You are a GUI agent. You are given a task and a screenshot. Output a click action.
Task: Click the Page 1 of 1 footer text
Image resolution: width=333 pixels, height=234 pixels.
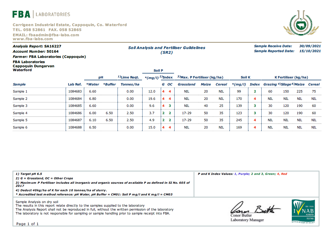point(27,224)
